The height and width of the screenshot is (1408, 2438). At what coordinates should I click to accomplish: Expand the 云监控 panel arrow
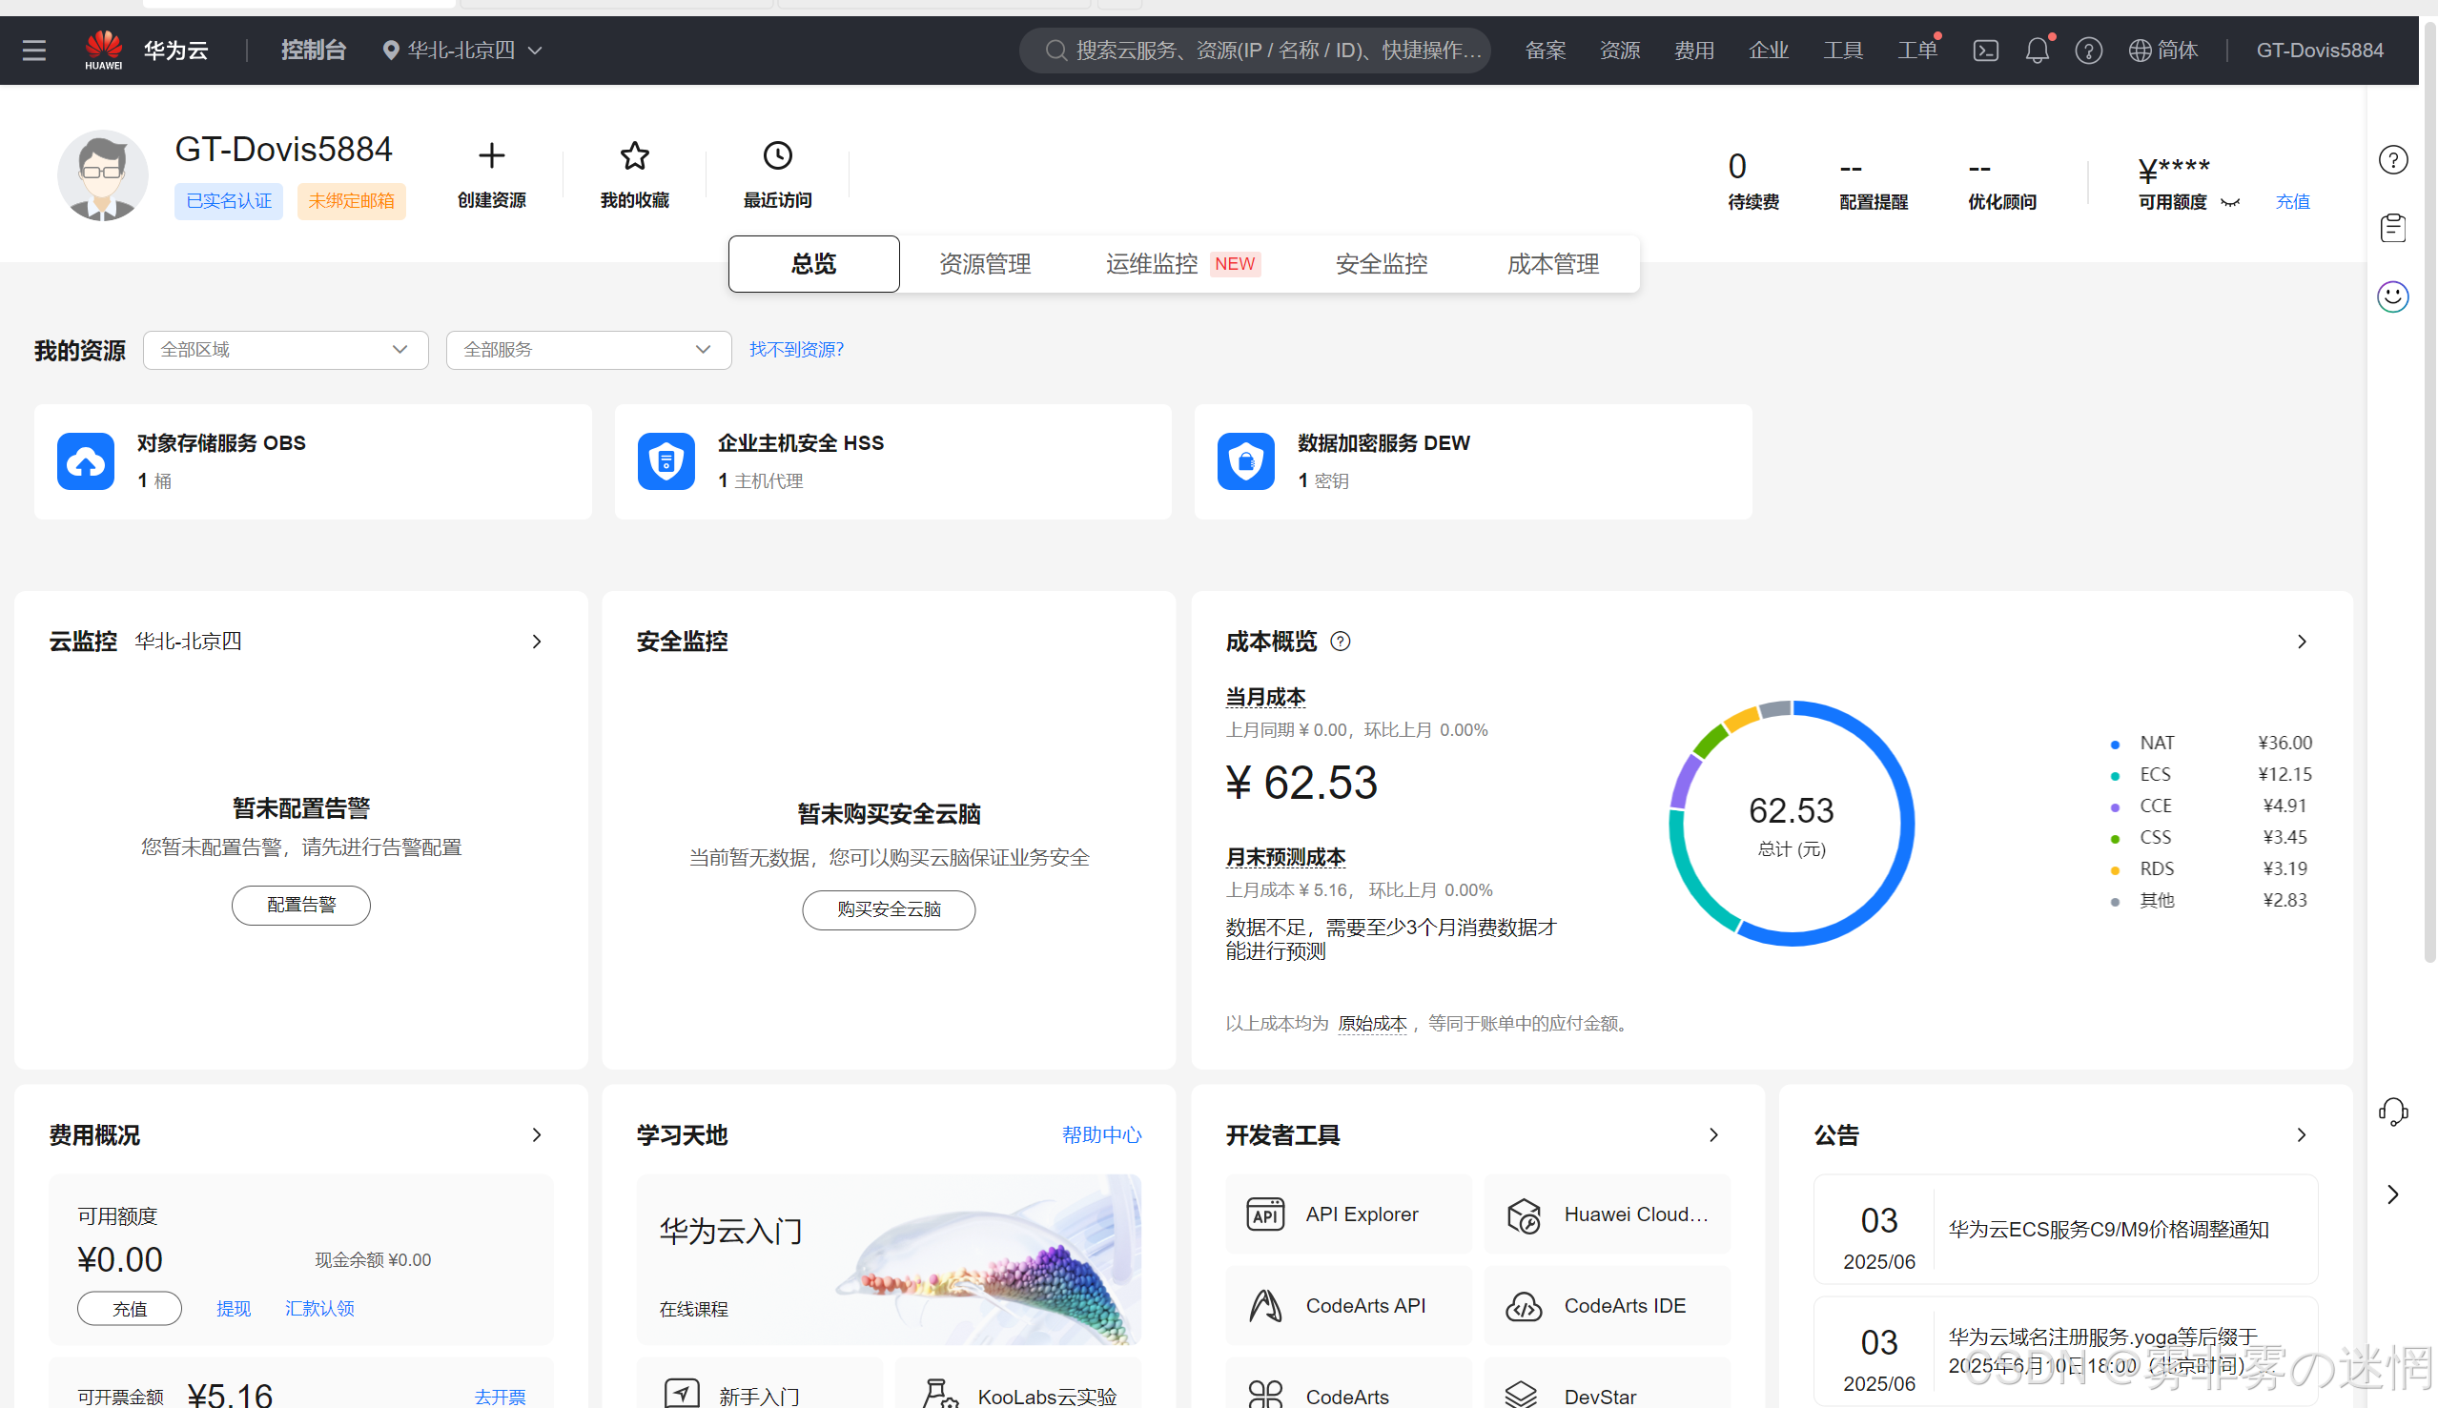(537, 642)
